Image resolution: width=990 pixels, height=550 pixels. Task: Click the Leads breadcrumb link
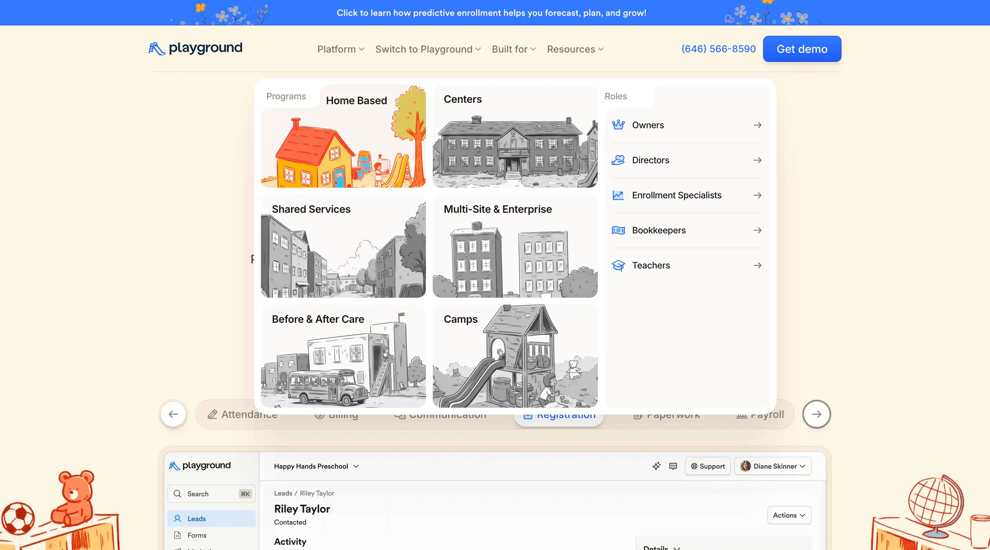click(x=283, y=493)
